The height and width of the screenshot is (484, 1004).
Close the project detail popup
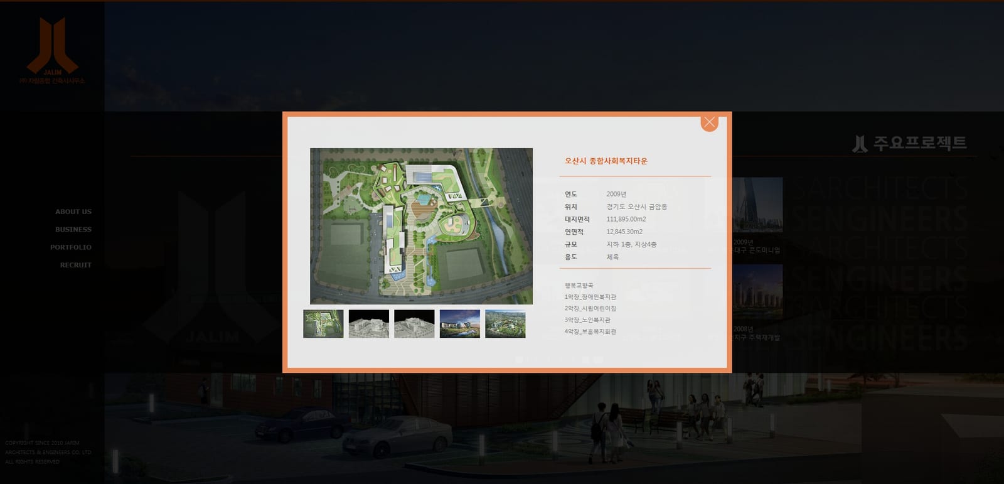tap(709, 122)
